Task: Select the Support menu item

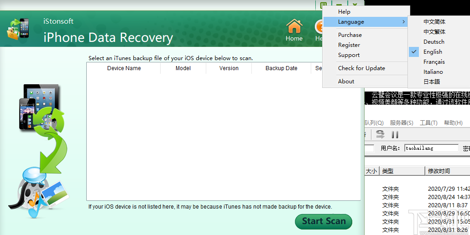Action: click(365, 55)
